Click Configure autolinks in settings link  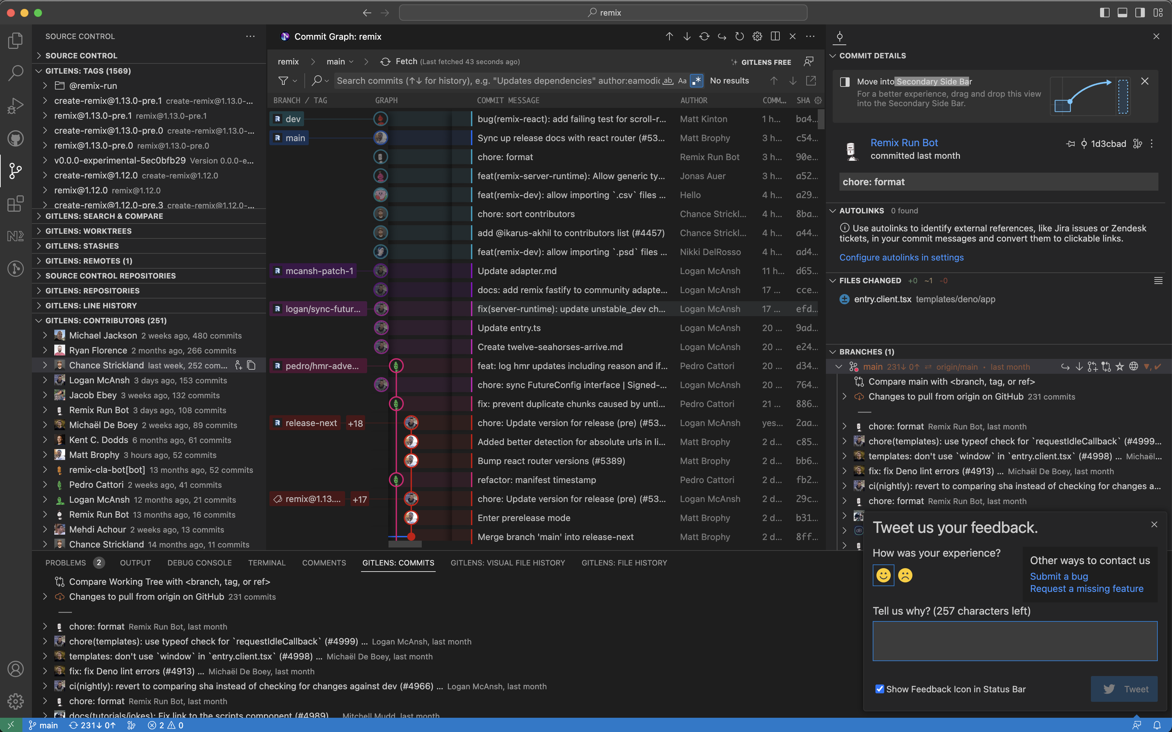point(901,257)
